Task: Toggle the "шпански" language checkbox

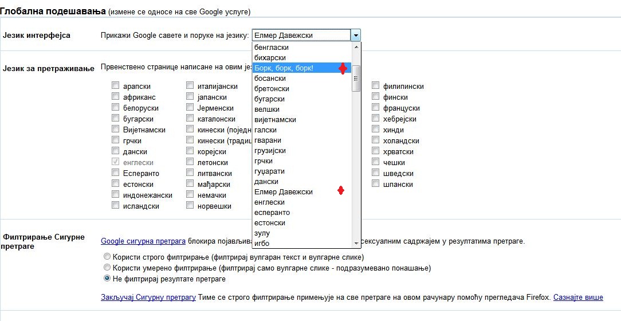Action: (376, 184)
